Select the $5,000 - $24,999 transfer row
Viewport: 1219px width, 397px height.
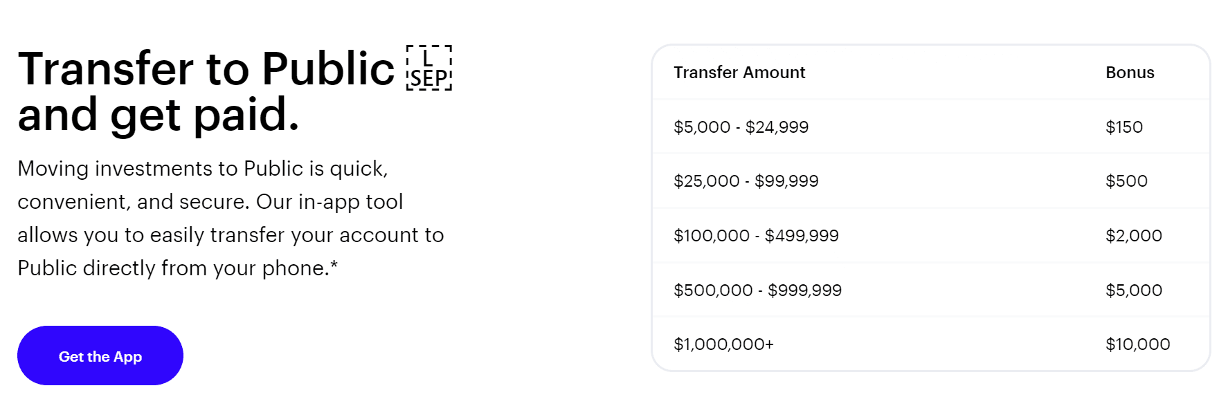tap(930, 127)
